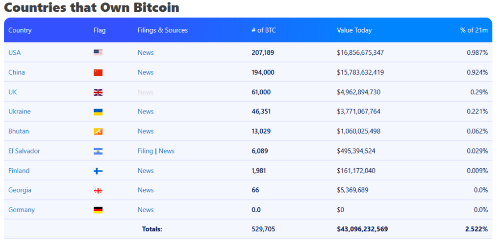Click the El Salvador flag icon
502x245 pixels.
(98, 151)
